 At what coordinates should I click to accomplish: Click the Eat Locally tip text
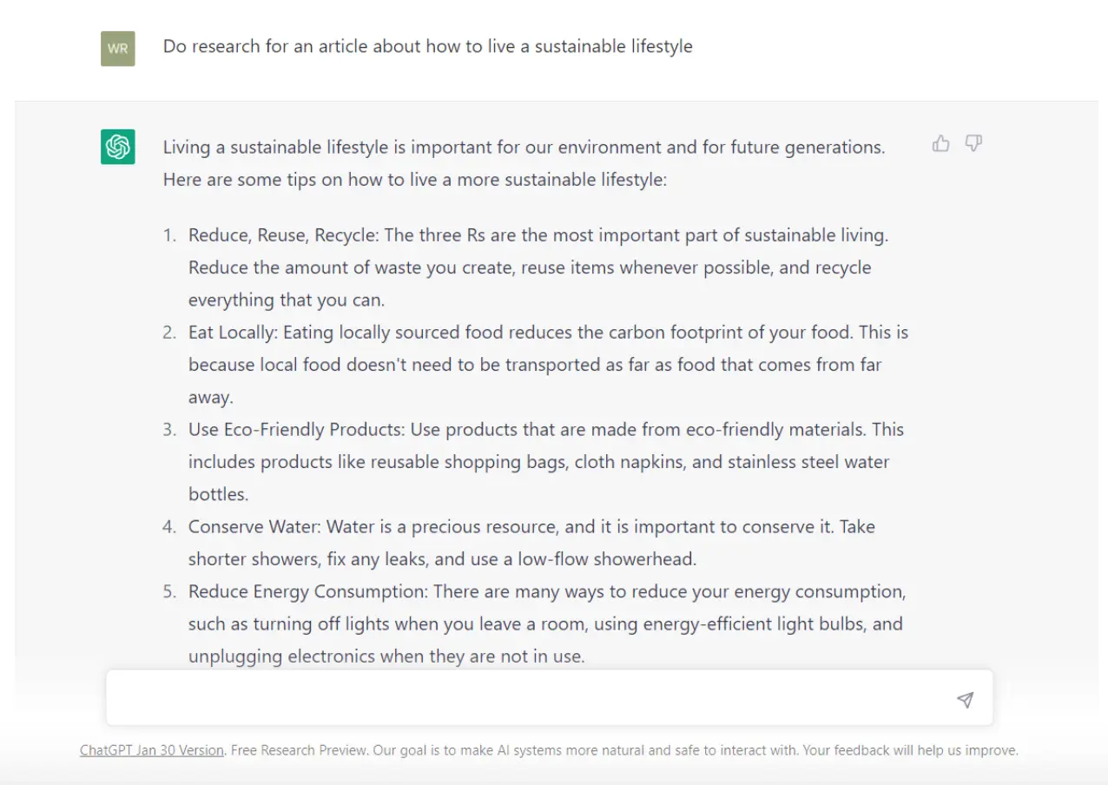pos(535,364)
